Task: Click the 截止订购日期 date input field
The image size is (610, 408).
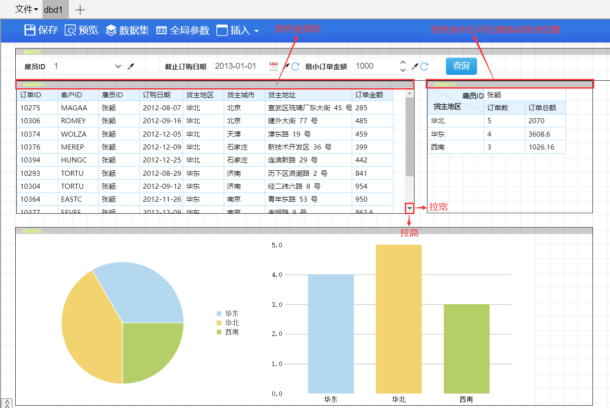Action: [x=239, y=66]
